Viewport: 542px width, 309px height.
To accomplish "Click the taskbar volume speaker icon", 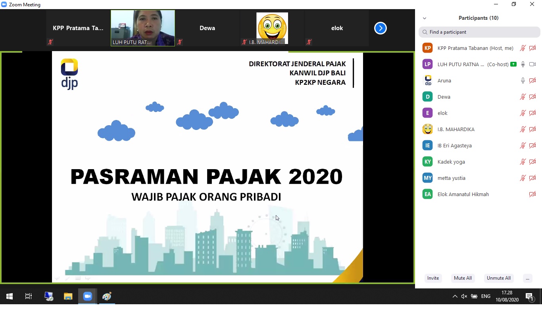I will (x=464, y=296).
